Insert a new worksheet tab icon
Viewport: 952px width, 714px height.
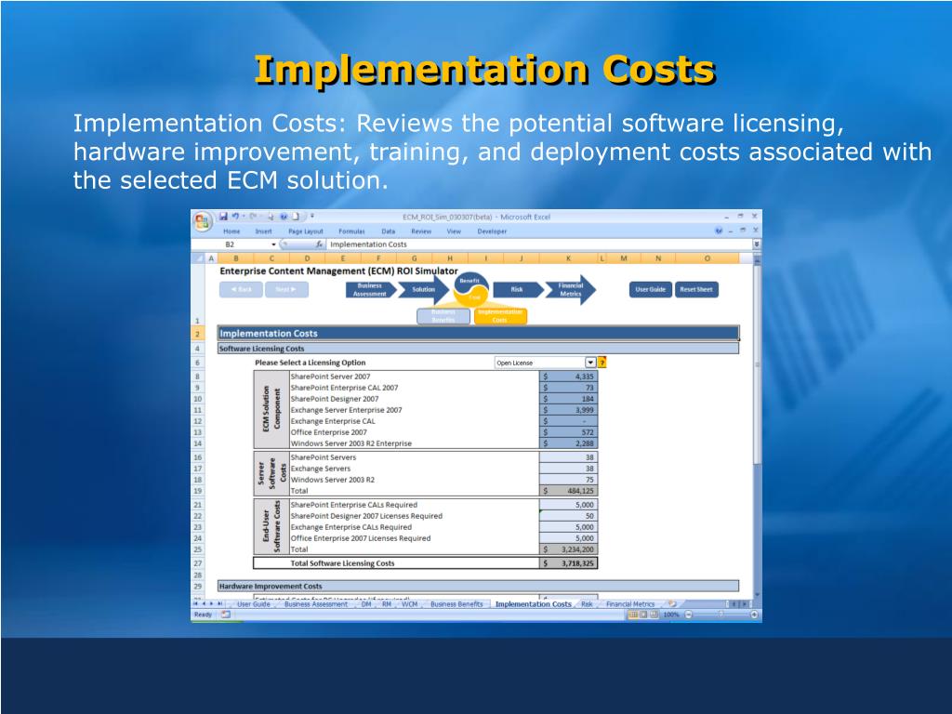[672, 604]
